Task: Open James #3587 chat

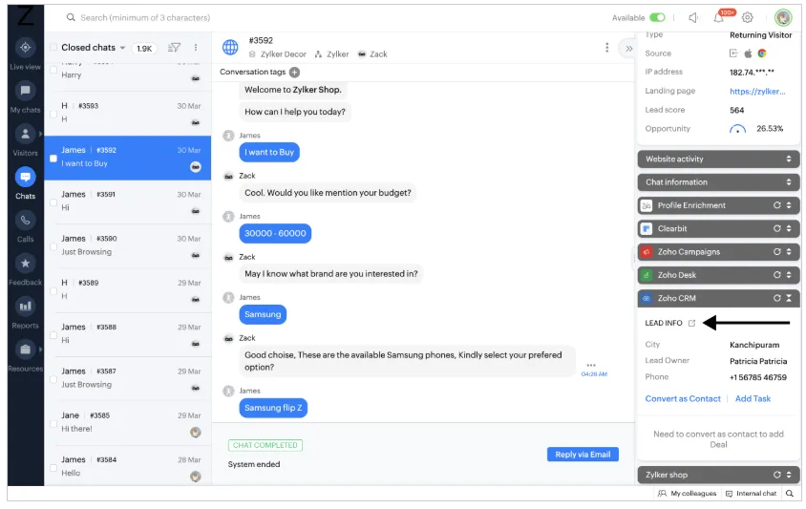Action: [x=127, y=379]
